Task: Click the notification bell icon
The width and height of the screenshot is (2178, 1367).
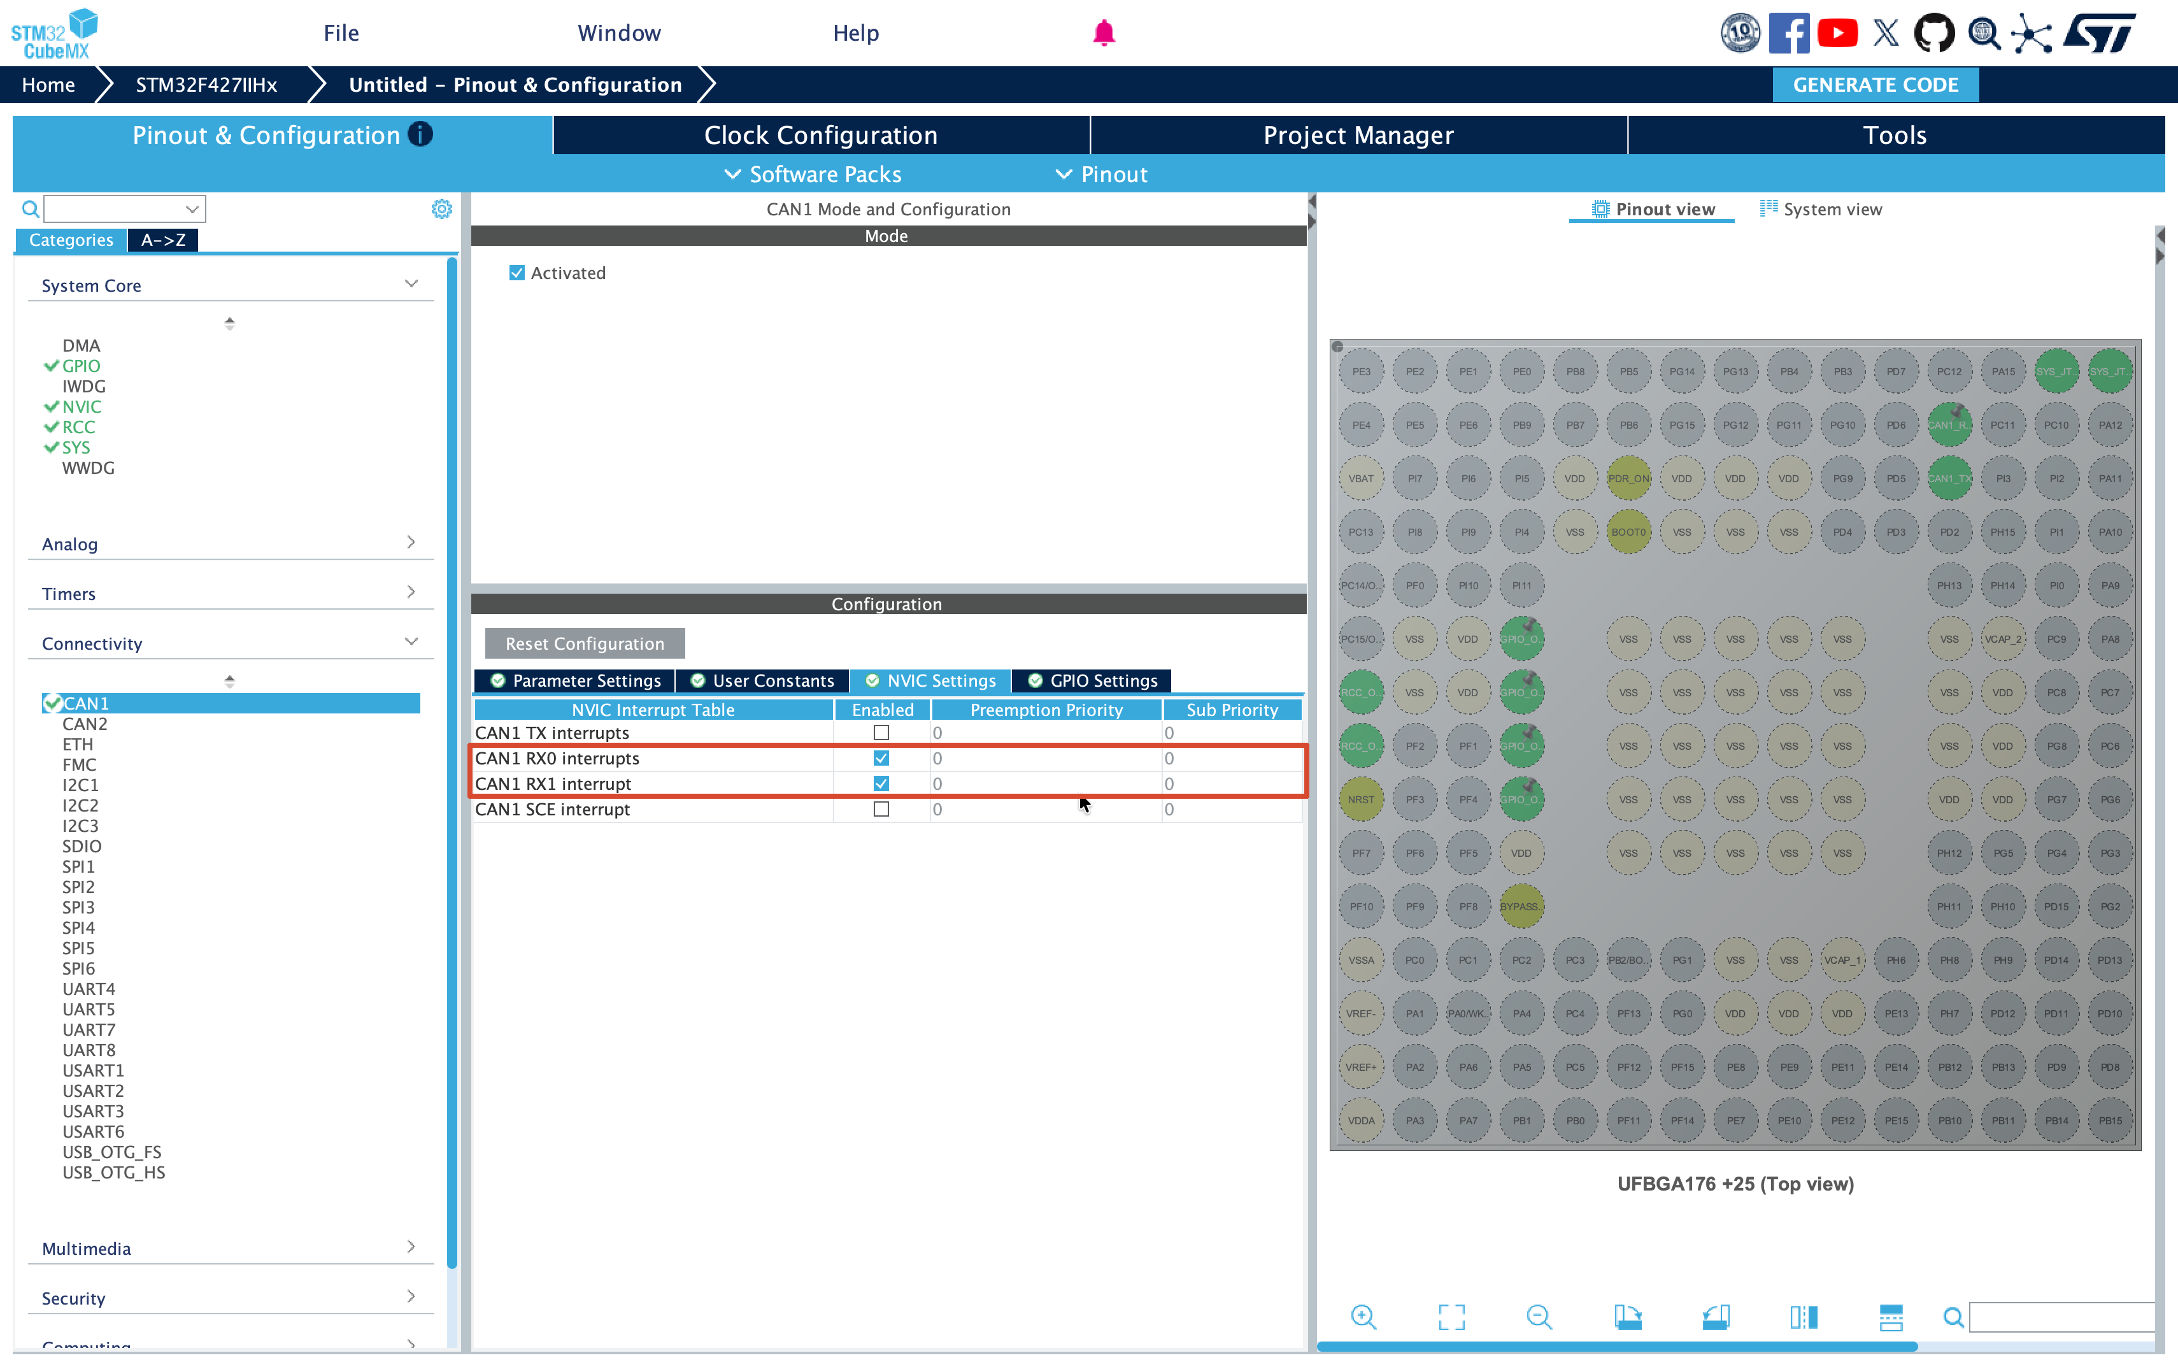Action: point(1104,32)
